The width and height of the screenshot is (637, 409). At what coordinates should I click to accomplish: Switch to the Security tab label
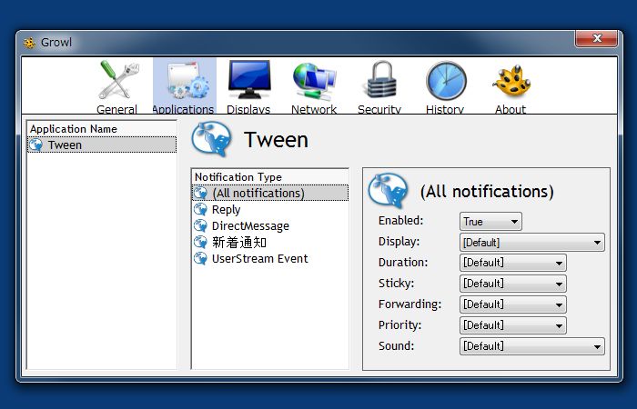(379, 109)
